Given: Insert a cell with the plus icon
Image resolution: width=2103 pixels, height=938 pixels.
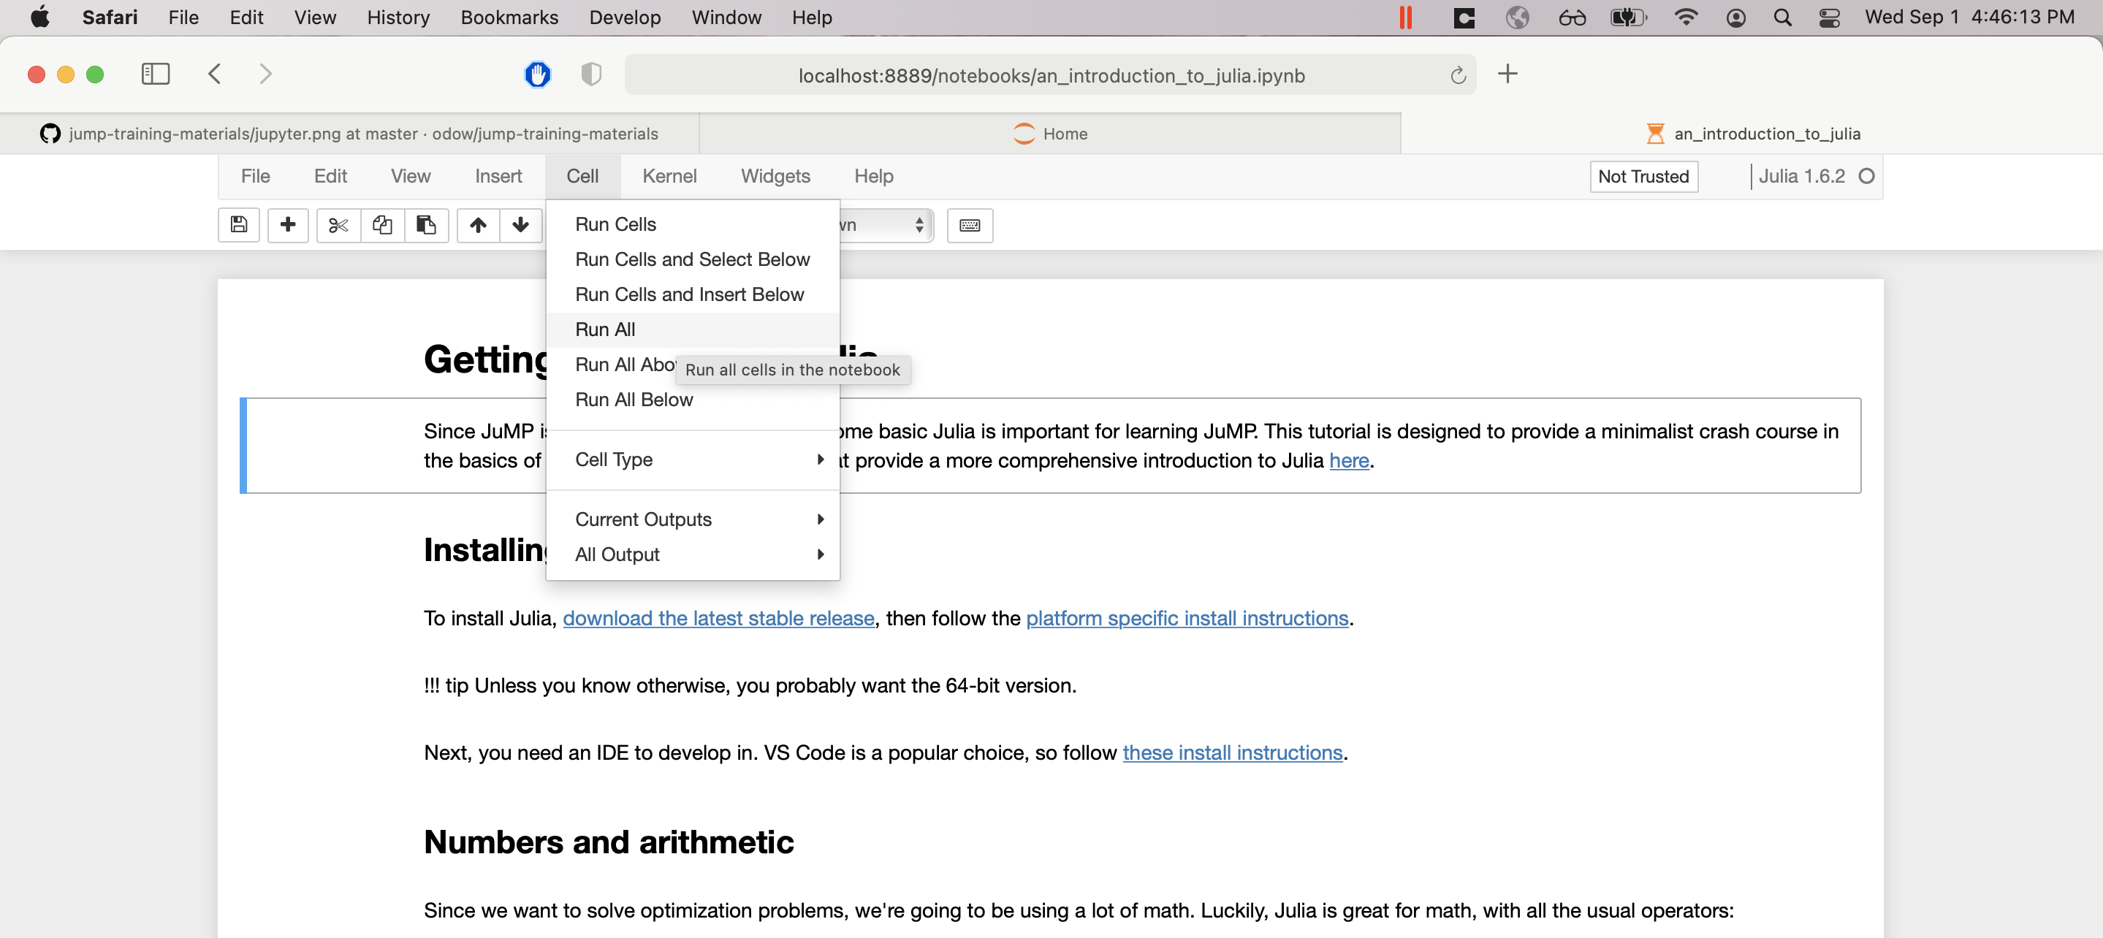Looking at the screenshot, I should tap(287, 224).
